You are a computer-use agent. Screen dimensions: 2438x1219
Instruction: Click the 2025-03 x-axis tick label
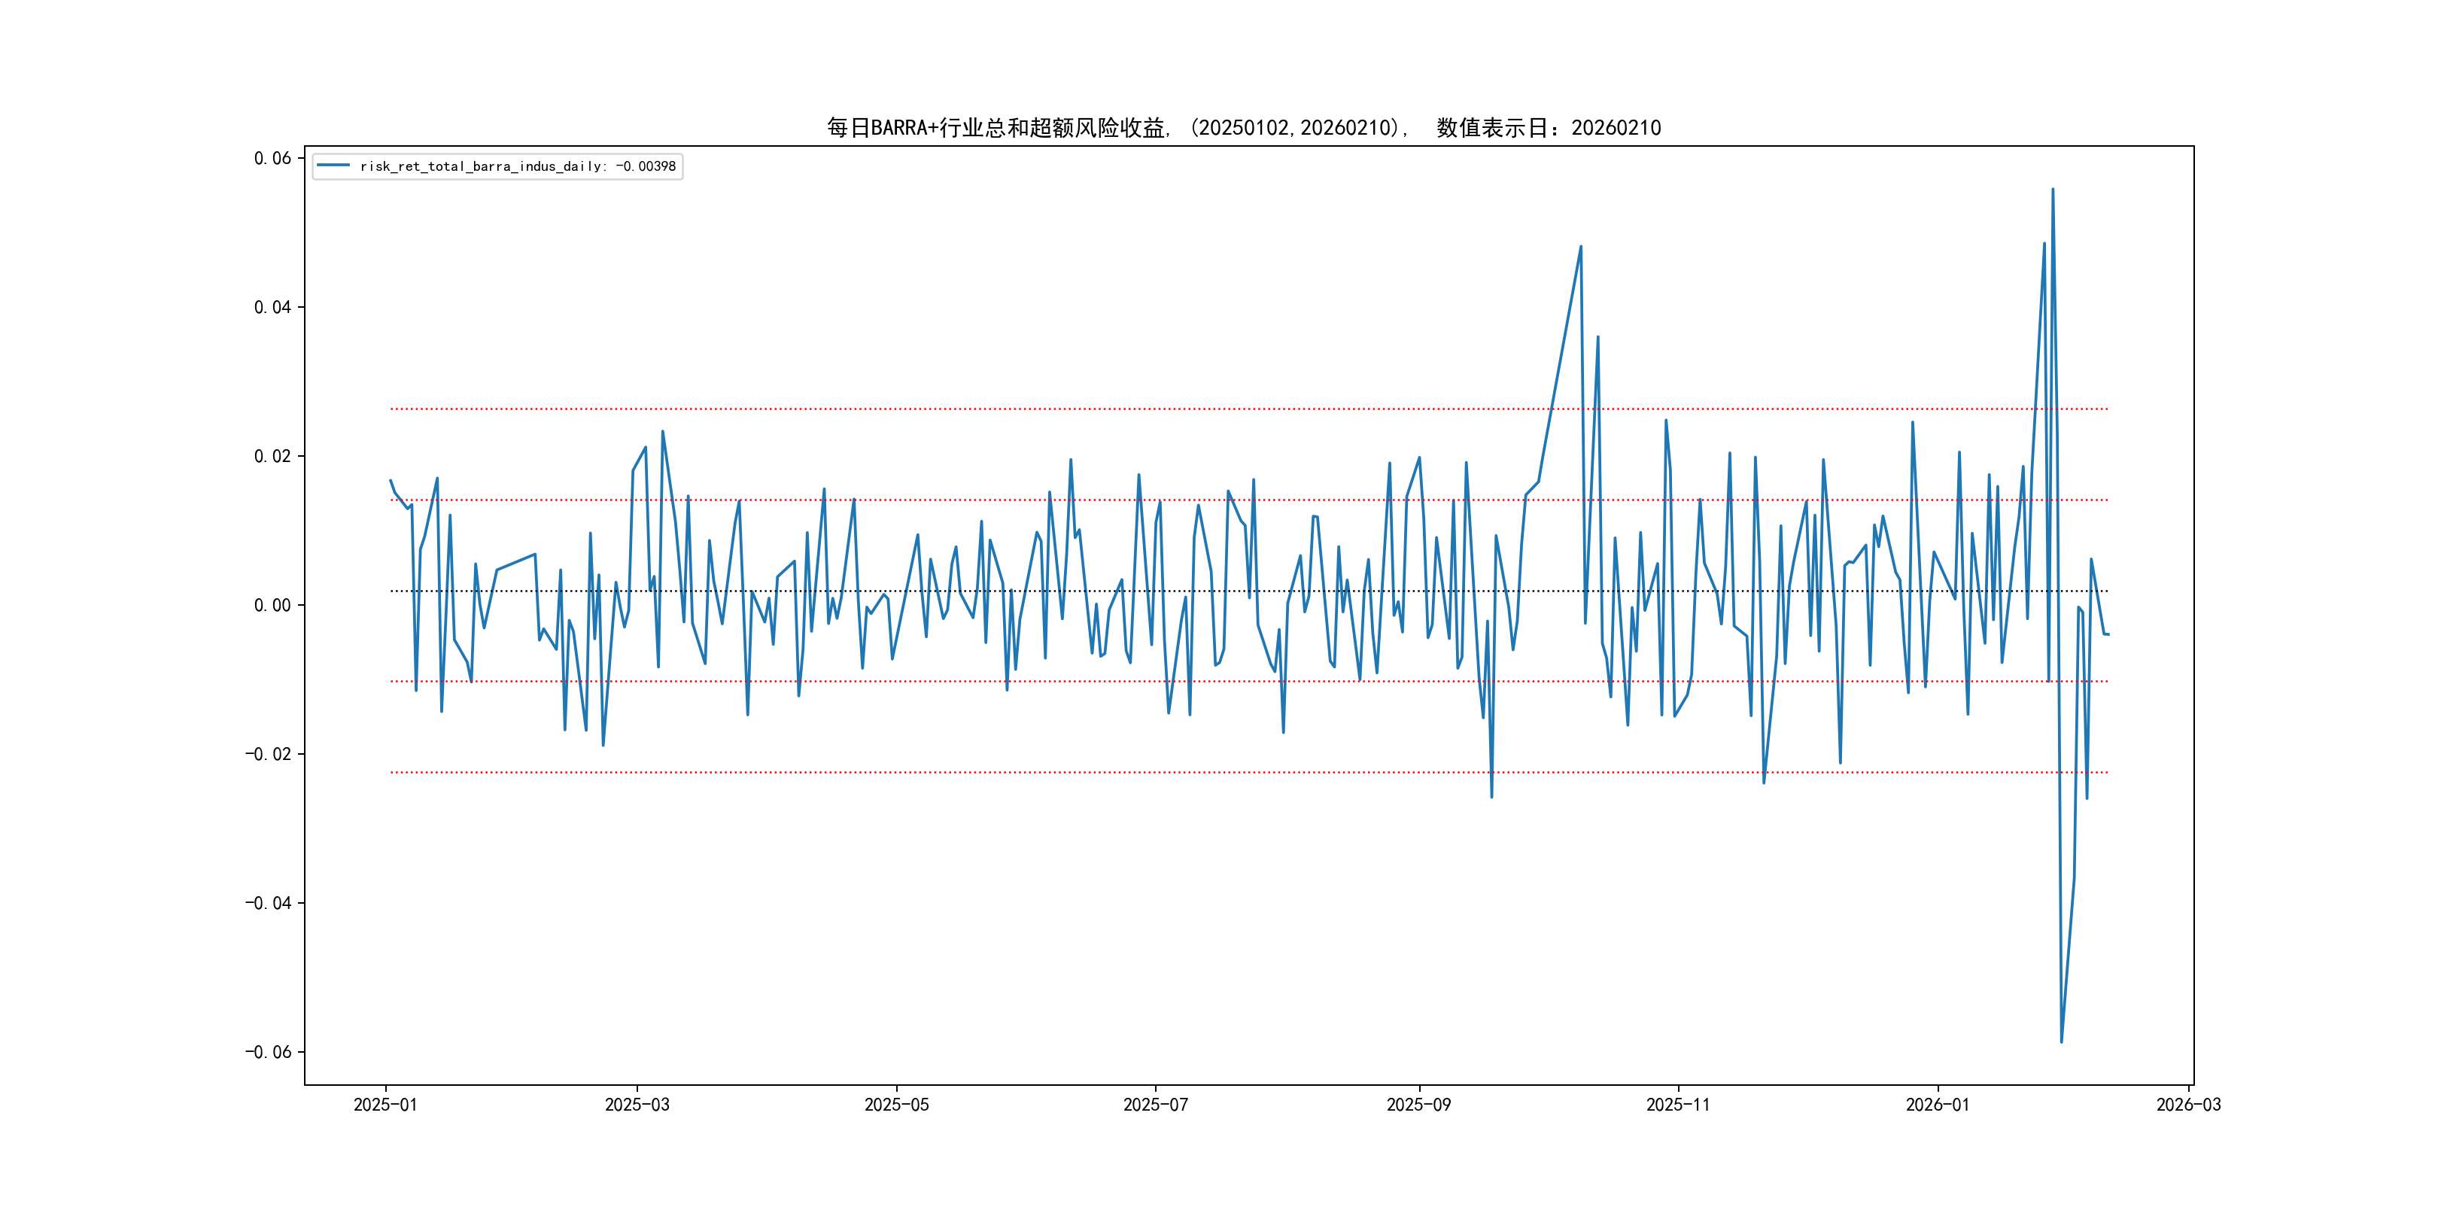(x=637, y=1105)
